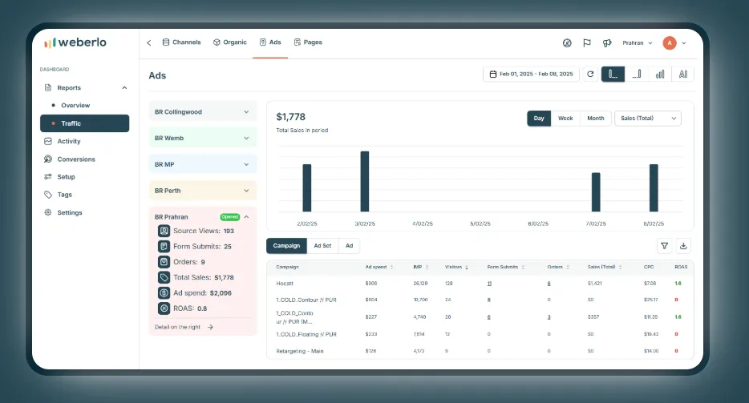This screenshot has height=403, width=749.
Task: Expand the BR Perth card
Action: [x=203, y=191]
